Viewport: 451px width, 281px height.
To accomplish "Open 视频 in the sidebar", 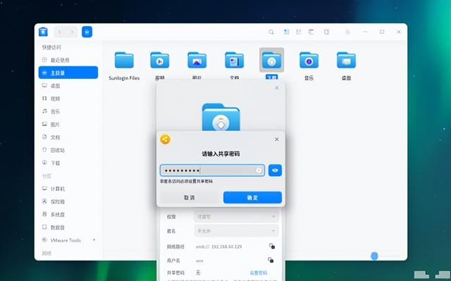I will [68, 99].
